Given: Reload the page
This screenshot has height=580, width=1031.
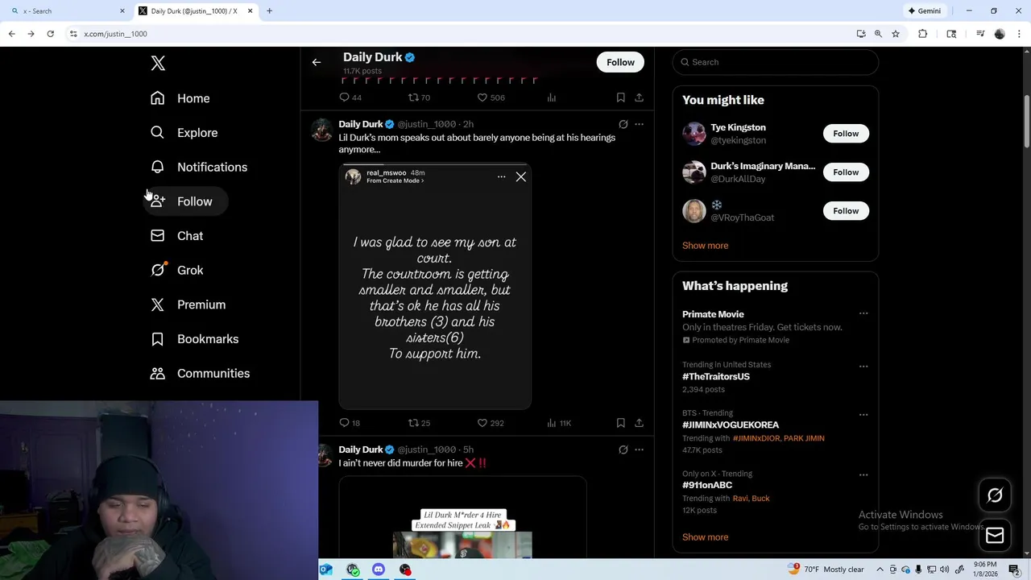Looking at the screenshot, I should click(50, 34).
